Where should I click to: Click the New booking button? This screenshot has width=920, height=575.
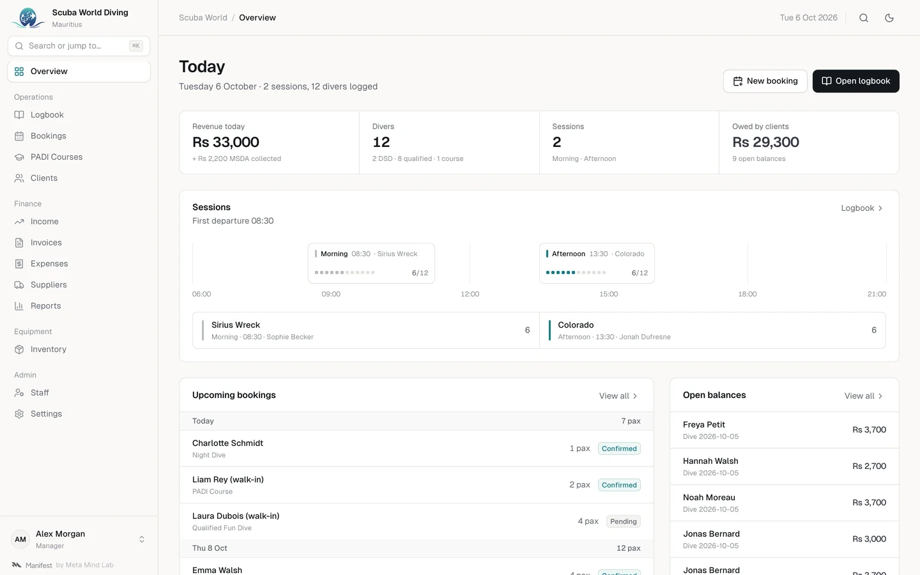pos(765,81)
